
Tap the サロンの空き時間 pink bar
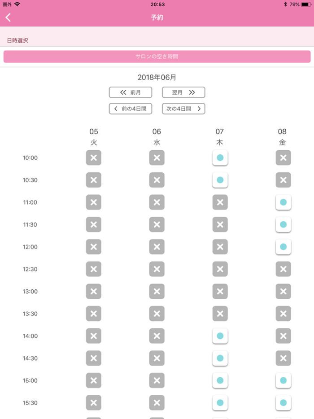[157, 57]
